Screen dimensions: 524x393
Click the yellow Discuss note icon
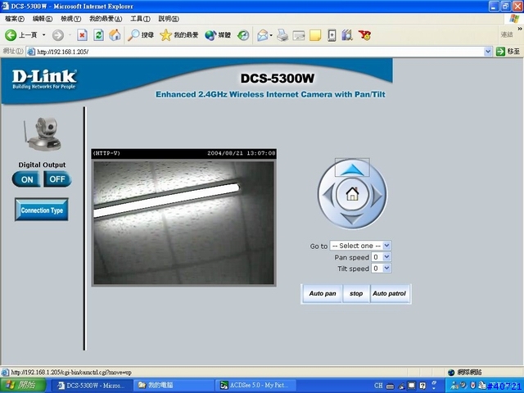coord(314,35)
